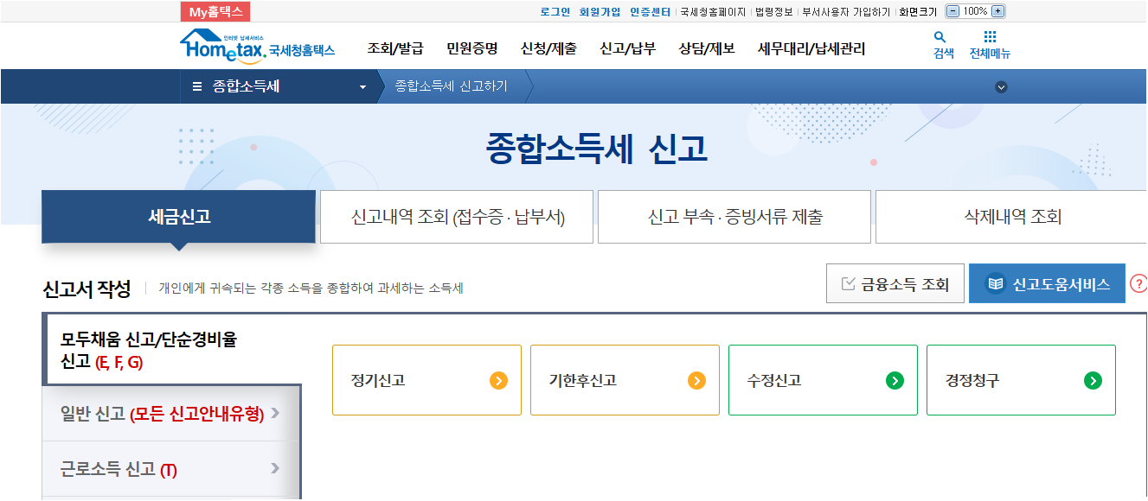Screen dimensions: 1148x501
Task: Expand the 일반 신고 sidebar entry chevron
Action: click(x=276, y=414)
